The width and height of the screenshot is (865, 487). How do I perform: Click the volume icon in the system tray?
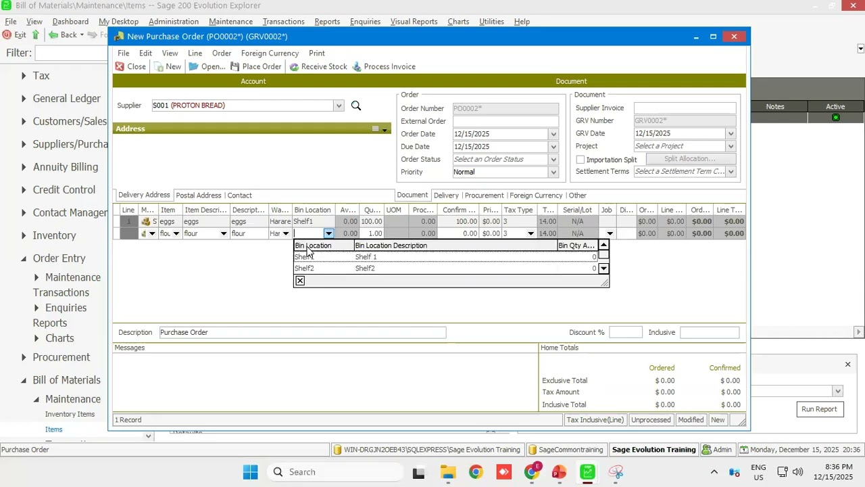tap(798, 472)
